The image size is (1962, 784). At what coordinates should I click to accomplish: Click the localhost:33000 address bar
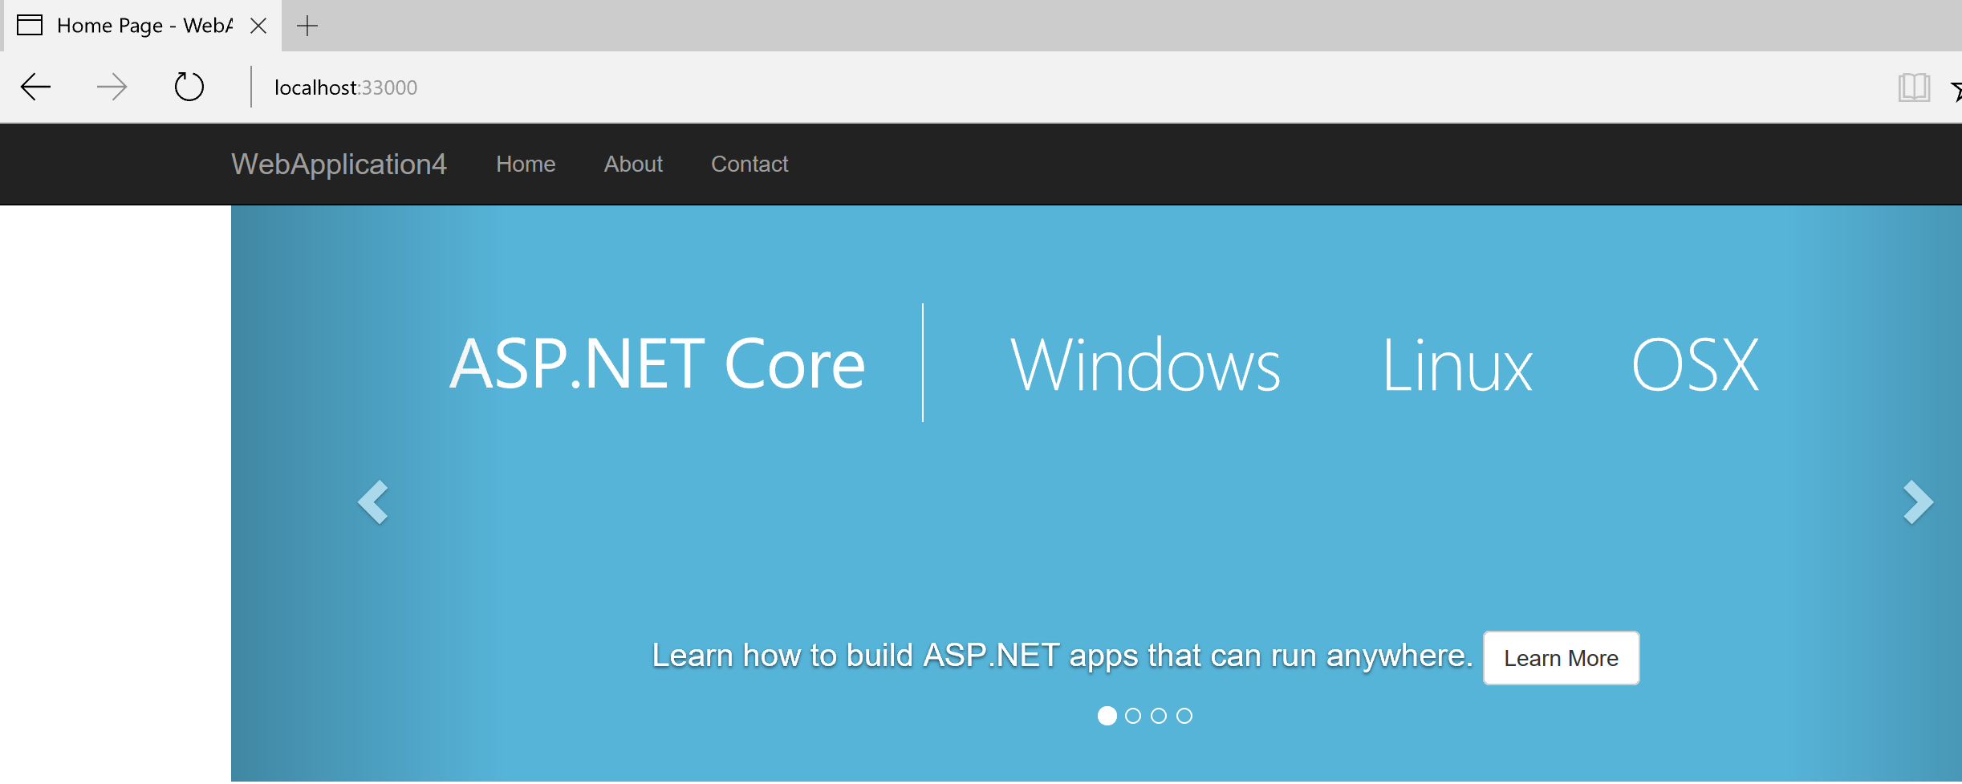pos(346,87)
